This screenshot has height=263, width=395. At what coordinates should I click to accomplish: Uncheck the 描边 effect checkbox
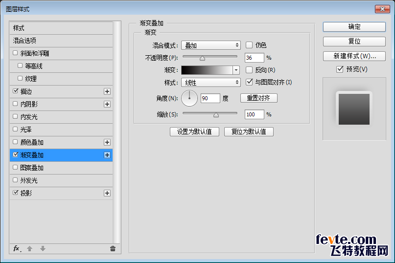click(15, 91)
